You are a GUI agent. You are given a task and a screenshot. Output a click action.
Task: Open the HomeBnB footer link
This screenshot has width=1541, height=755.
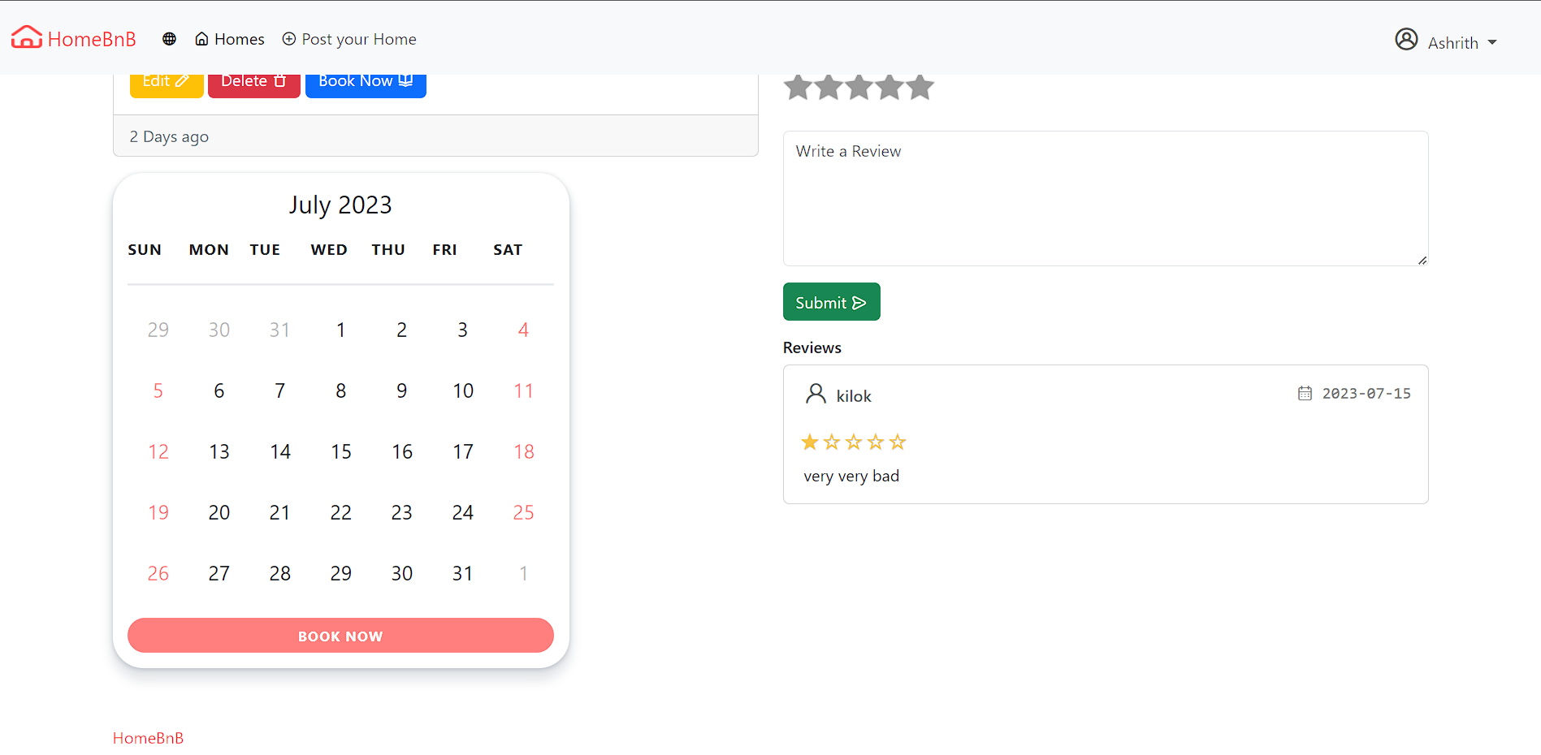(x=148, y=738)
